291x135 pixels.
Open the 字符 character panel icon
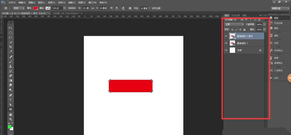(x=276, y=43)
